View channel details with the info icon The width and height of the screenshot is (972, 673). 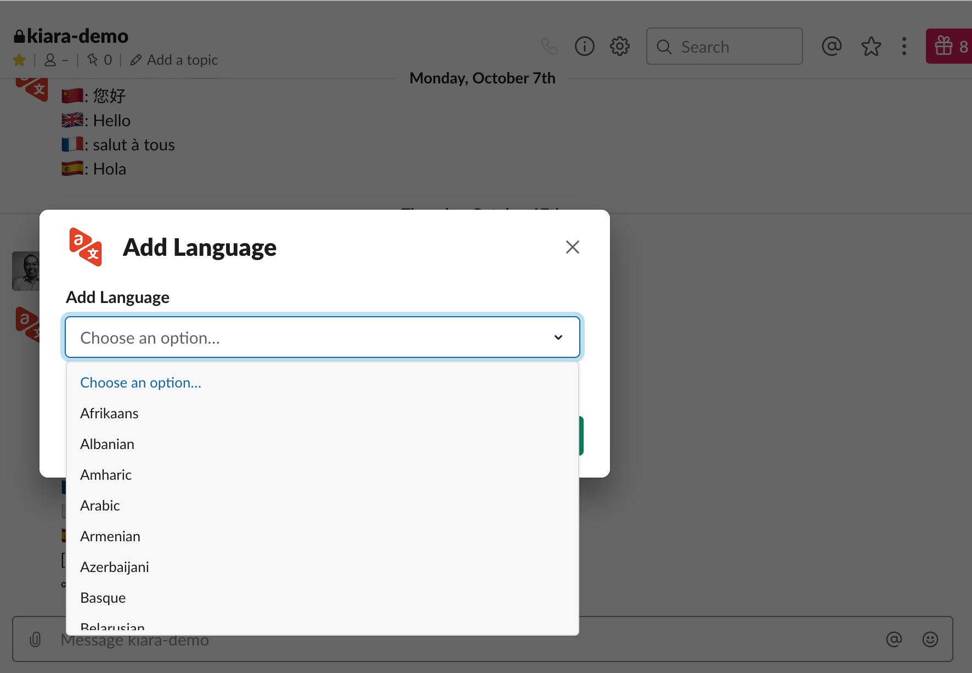point(584,46)
